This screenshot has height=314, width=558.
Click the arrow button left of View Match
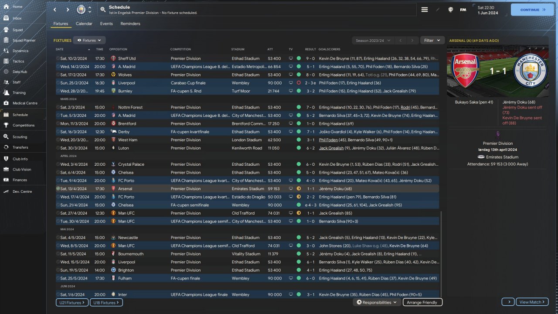point(508,302)
